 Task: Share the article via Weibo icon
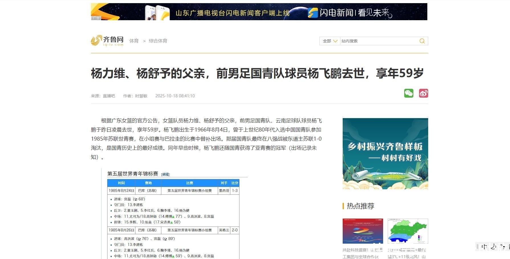423,93
